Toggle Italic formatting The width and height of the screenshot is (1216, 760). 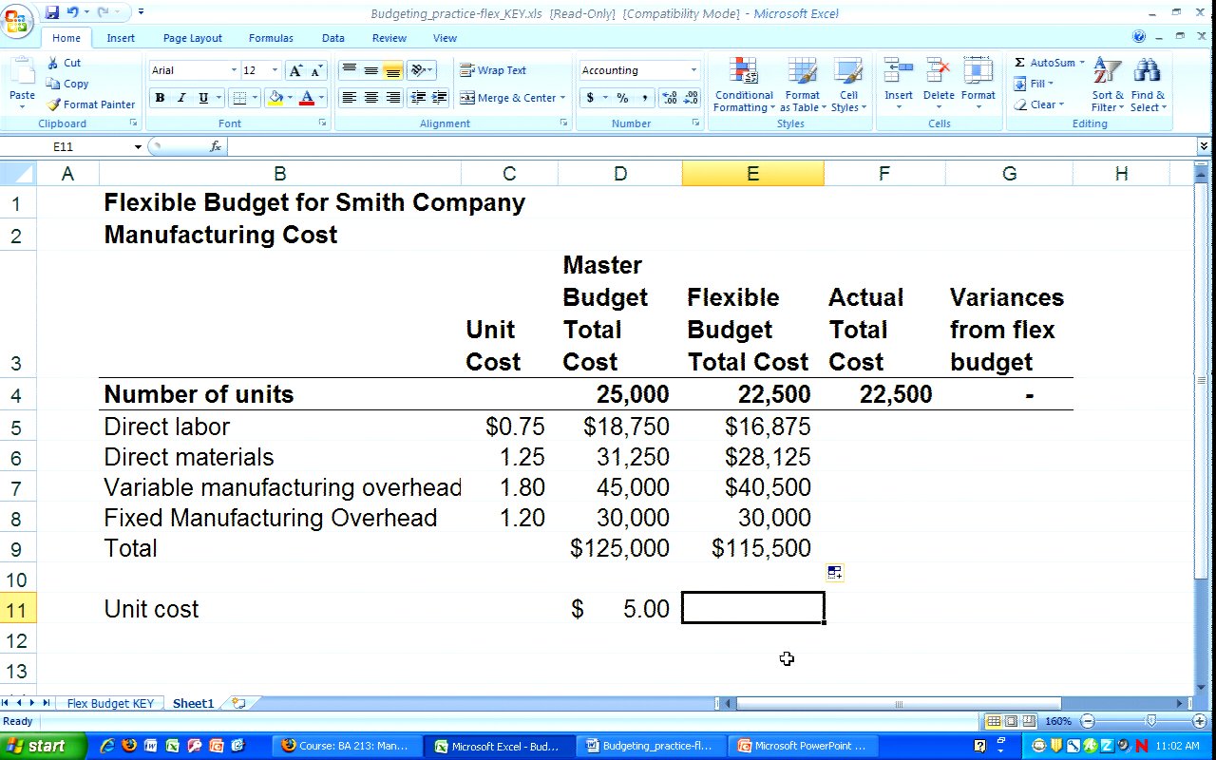pyautogui.click(x=181, y=98)
